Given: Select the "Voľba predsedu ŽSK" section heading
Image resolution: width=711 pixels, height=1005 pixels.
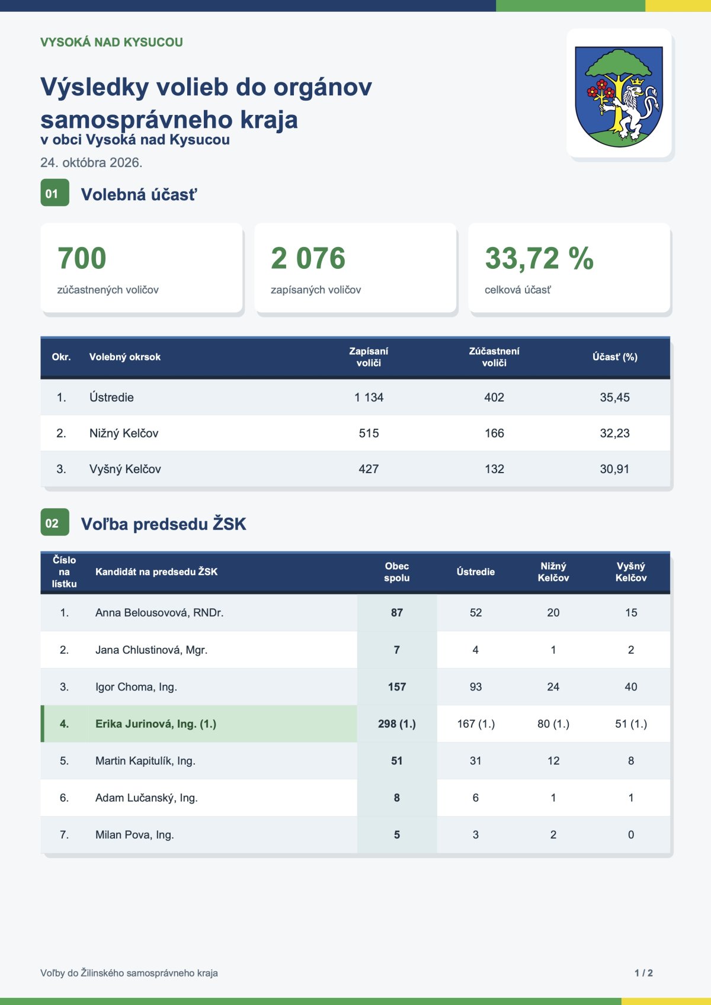Looking at the screenshot, I should (164, 524).
